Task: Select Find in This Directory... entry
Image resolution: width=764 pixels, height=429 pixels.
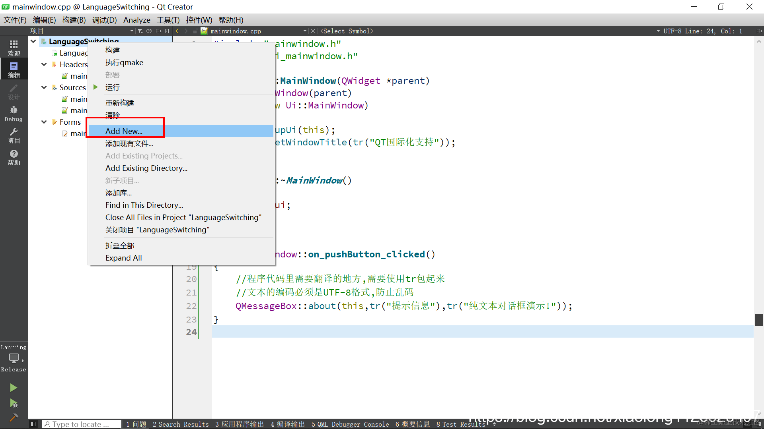Action: (181, 205)
